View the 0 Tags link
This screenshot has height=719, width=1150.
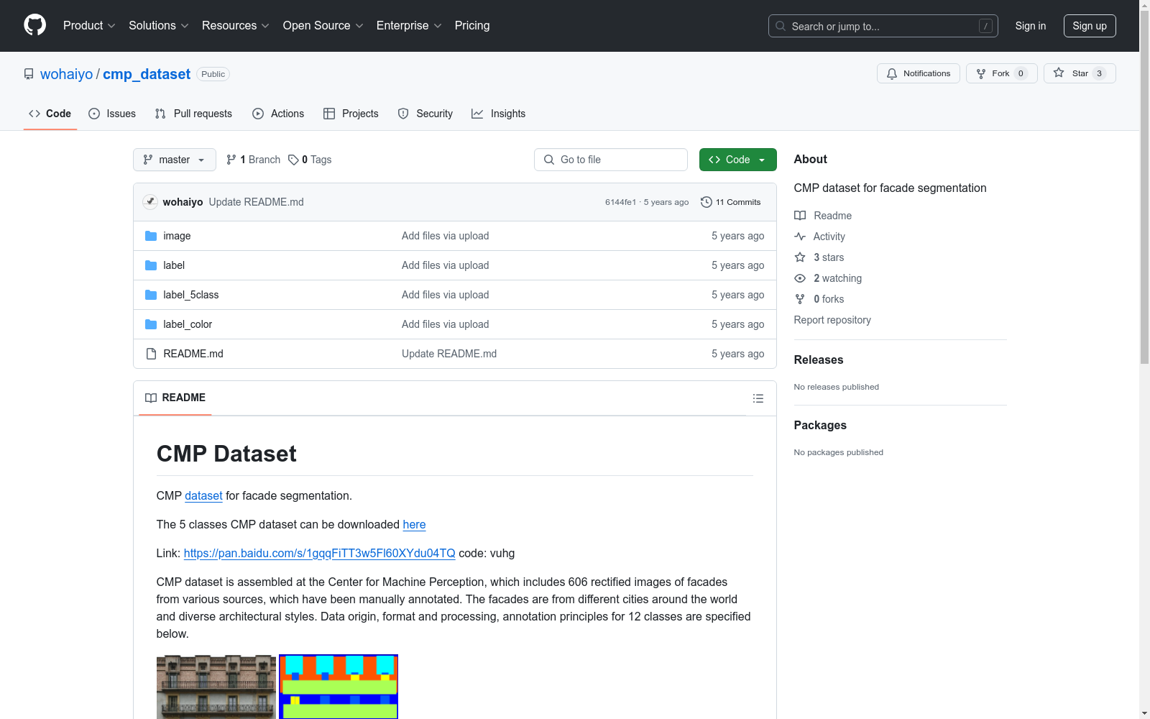310,160
